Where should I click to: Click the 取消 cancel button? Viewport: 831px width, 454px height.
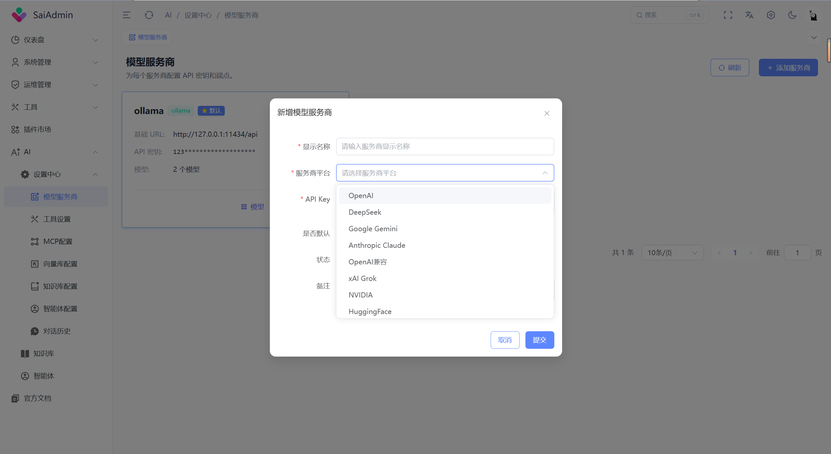505,340
